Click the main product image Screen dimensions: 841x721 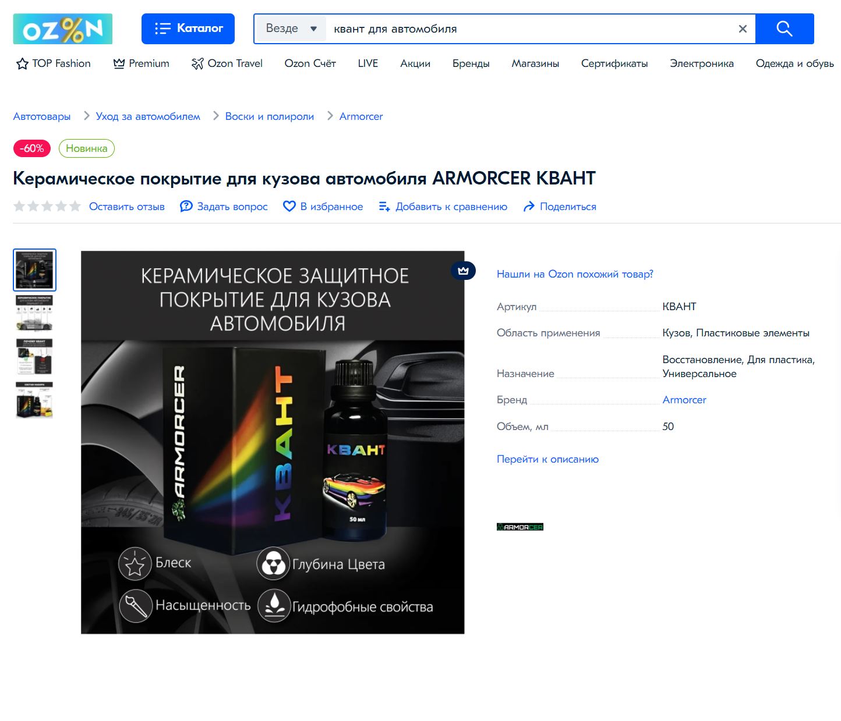[273, 442]
